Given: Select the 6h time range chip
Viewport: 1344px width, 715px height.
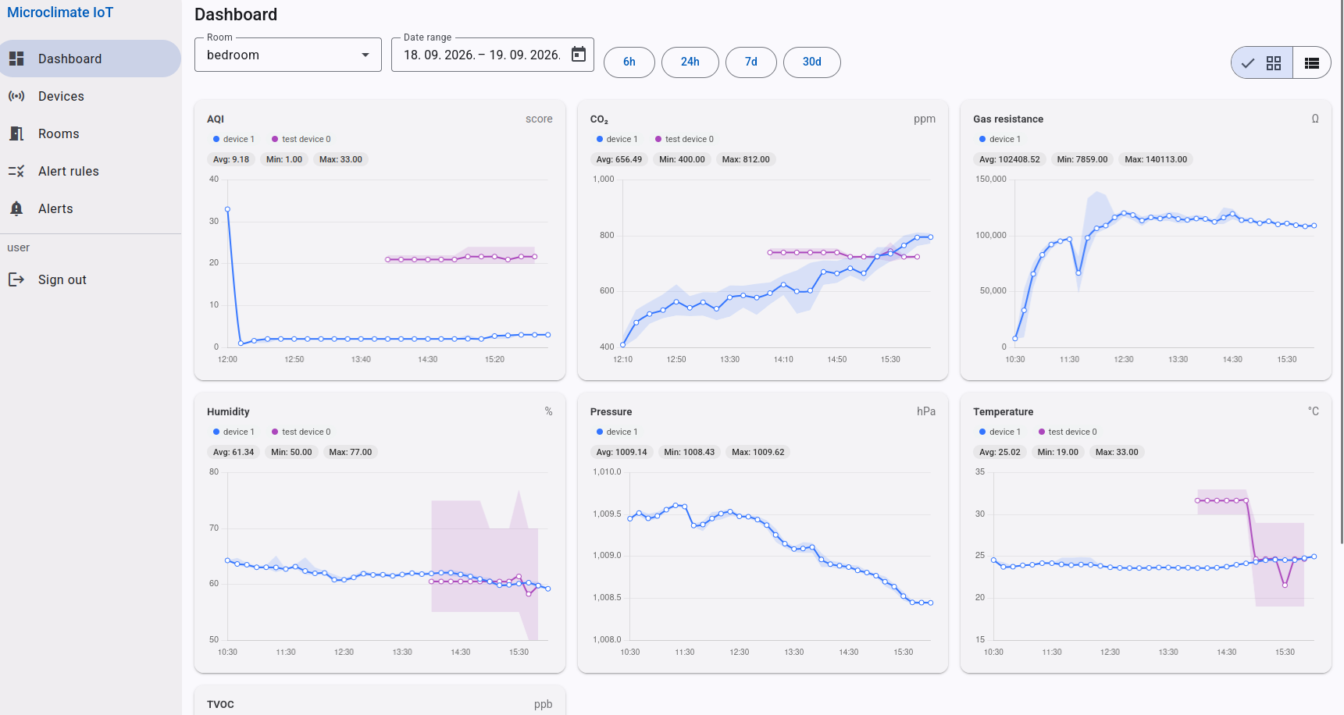Looking at the screenshot, I should (629, 62).
